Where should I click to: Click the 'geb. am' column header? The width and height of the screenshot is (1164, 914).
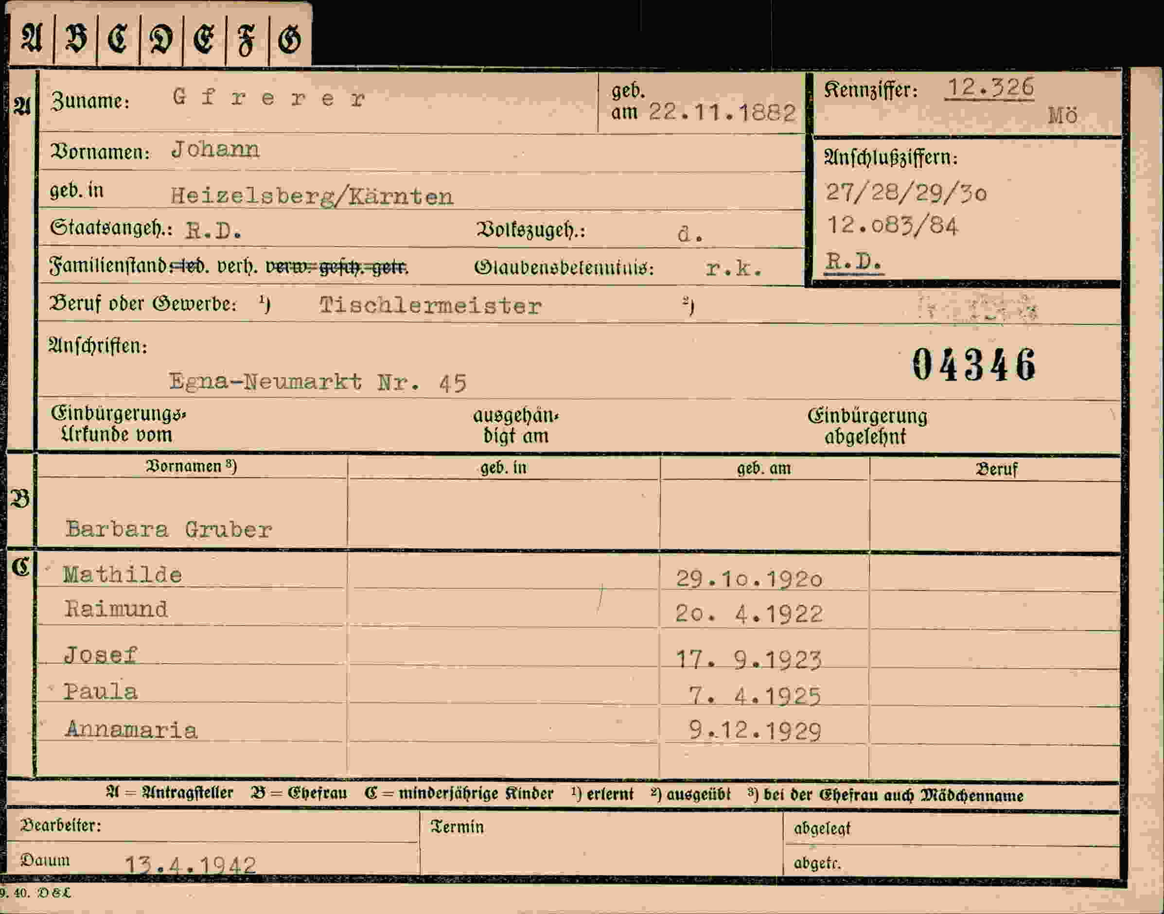click(764, 468)
